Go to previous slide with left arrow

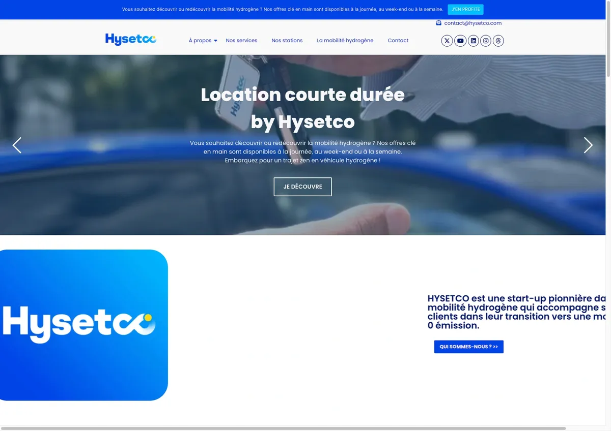click(17, 145)
